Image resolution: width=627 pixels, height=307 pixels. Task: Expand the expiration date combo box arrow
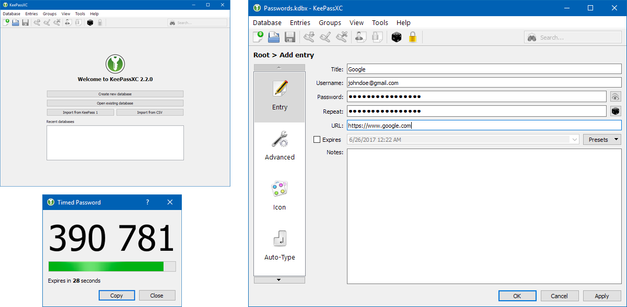[574, 140]
